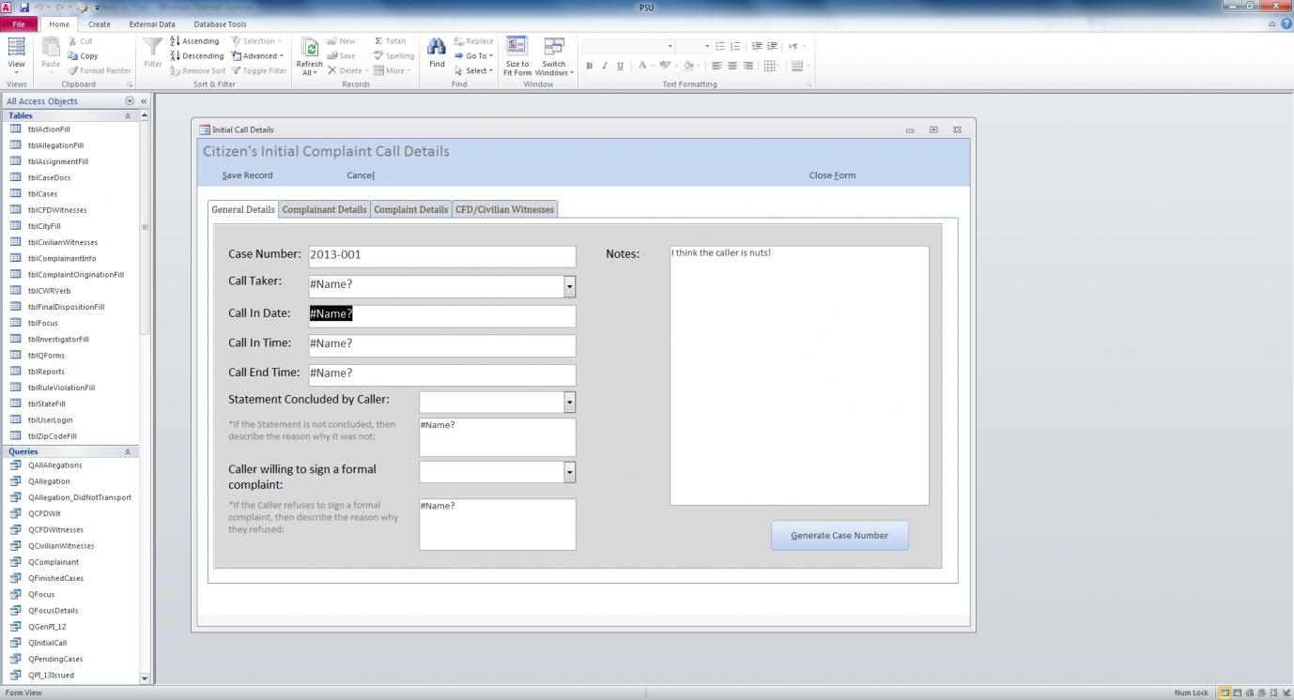Click the Gridlines icon in Text Formatting
The image size is (1294, 700).
pos(771,66)
